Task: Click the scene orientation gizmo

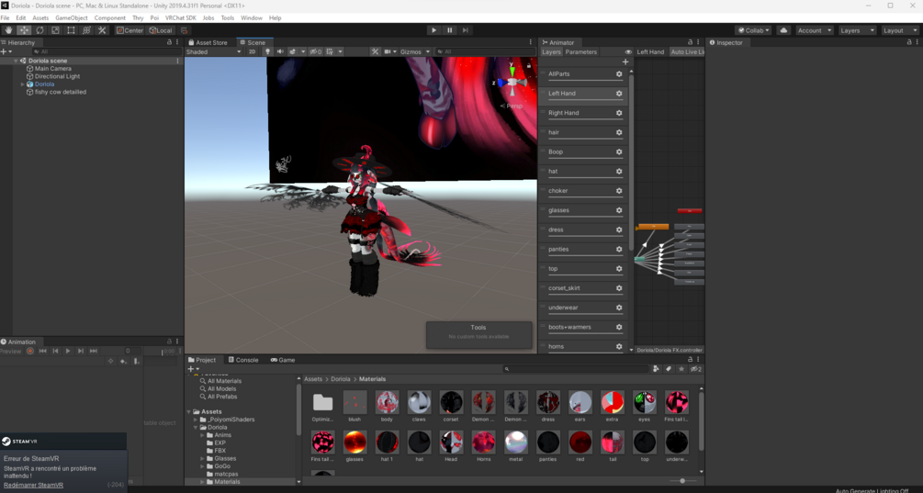Action: coord(512,84)
